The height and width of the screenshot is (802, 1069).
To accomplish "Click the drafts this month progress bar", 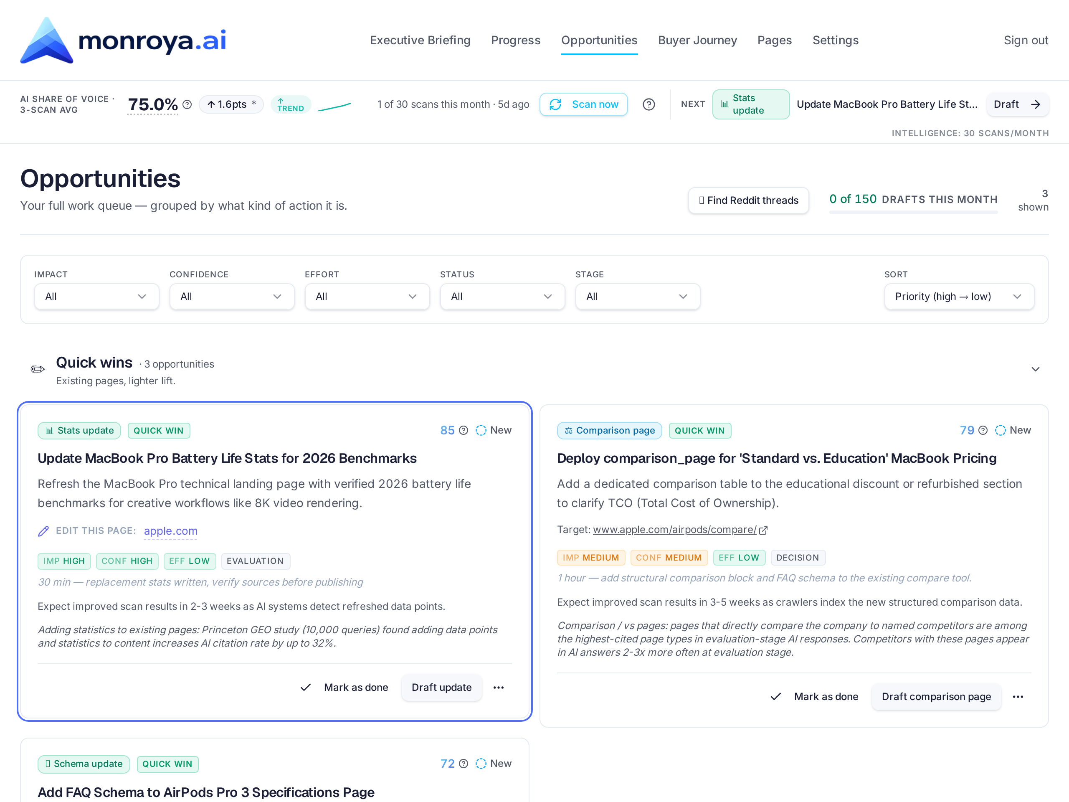I will pos(913,212).
